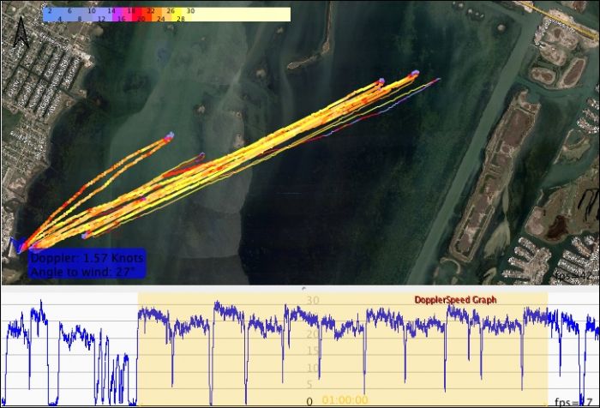Click the endpoint of the shortest upper-left track
Image resolution: width=600 pixels, height=408 pixels.
coord(169,135)
